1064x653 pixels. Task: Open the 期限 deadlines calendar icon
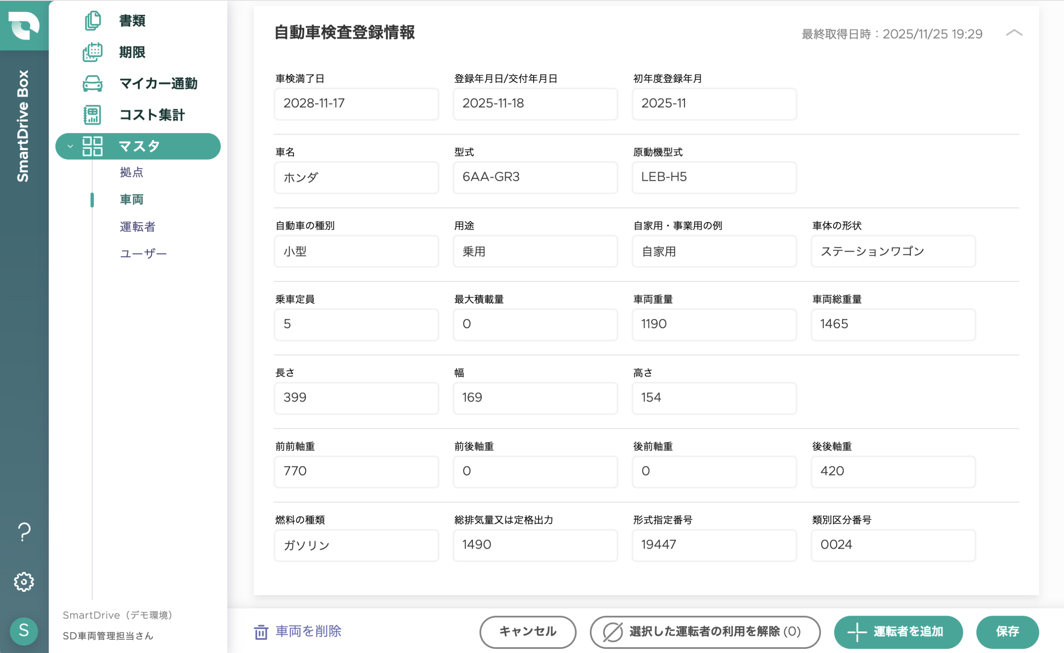click(92, 52)
